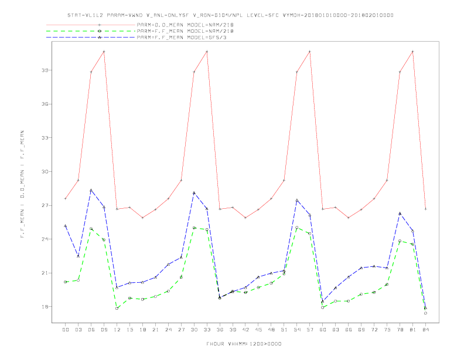Click y-axis tick label 21
Screen dimensions: 464x359
(x=45, y=273)
